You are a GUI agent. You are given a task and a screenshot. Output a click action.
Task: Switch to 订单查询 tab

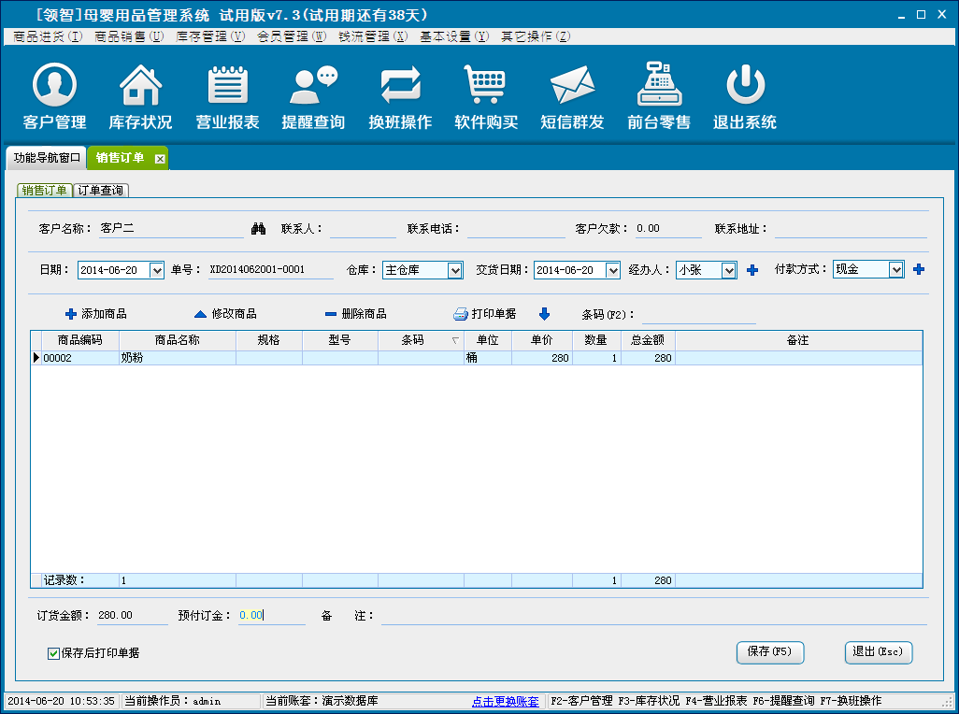coord(102,191)
